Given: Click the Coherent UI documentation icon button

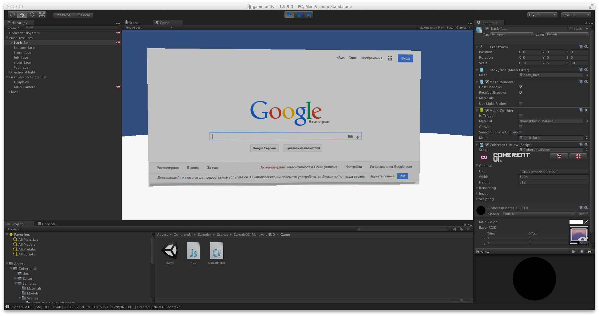Looking at the screenshot, I should tap(559, 156).
